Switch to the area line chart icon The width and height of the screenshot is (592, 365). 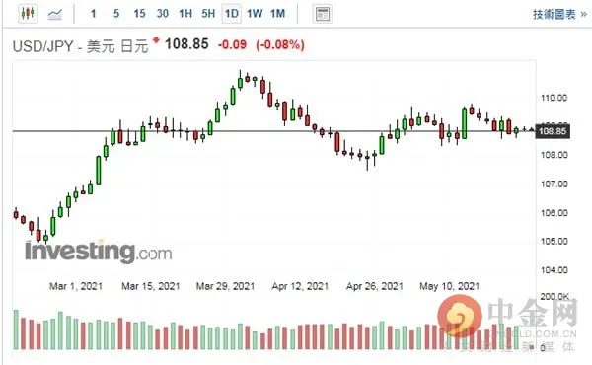[55, 15]
